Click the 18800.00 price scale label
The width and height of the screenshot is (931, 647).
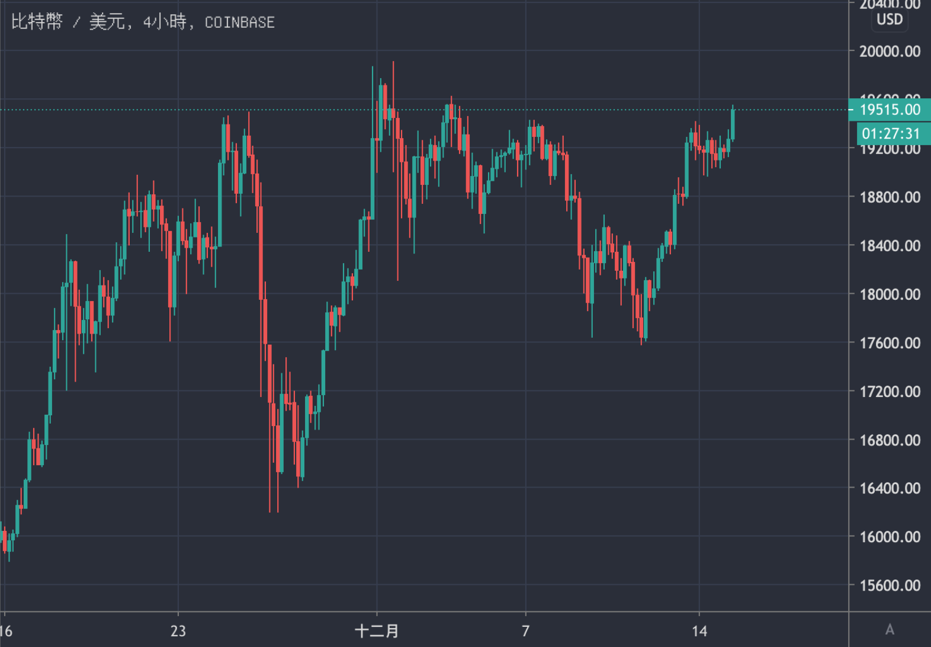coord(890,197)
